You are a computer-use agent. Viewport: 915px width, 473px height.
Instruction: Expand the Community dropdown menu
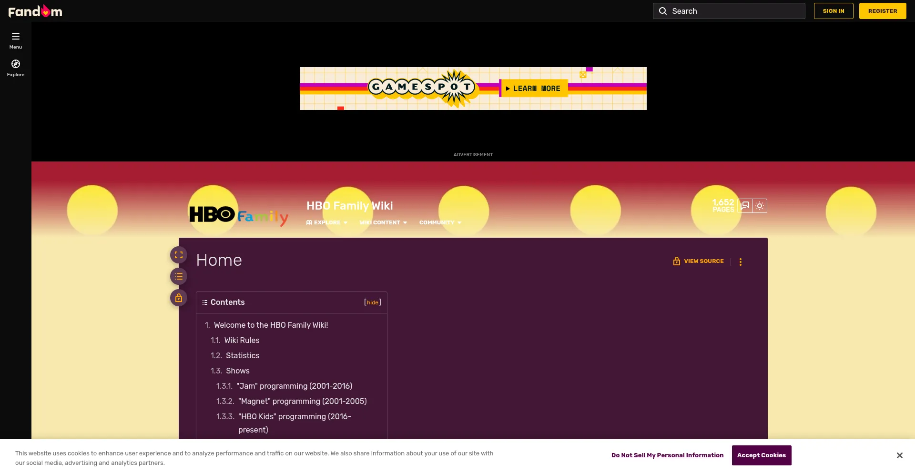pos(440,222)
